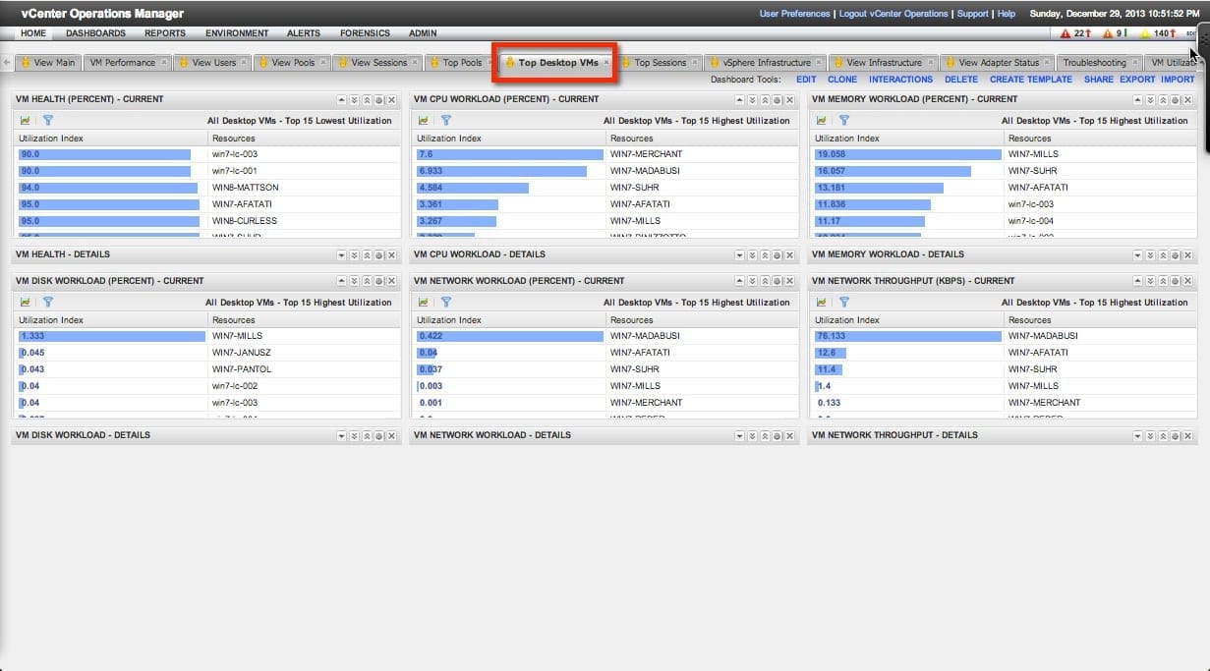Switch to the Troubleshooting tab
The image size is (1210, 671).
click(x=1100, y=63)
